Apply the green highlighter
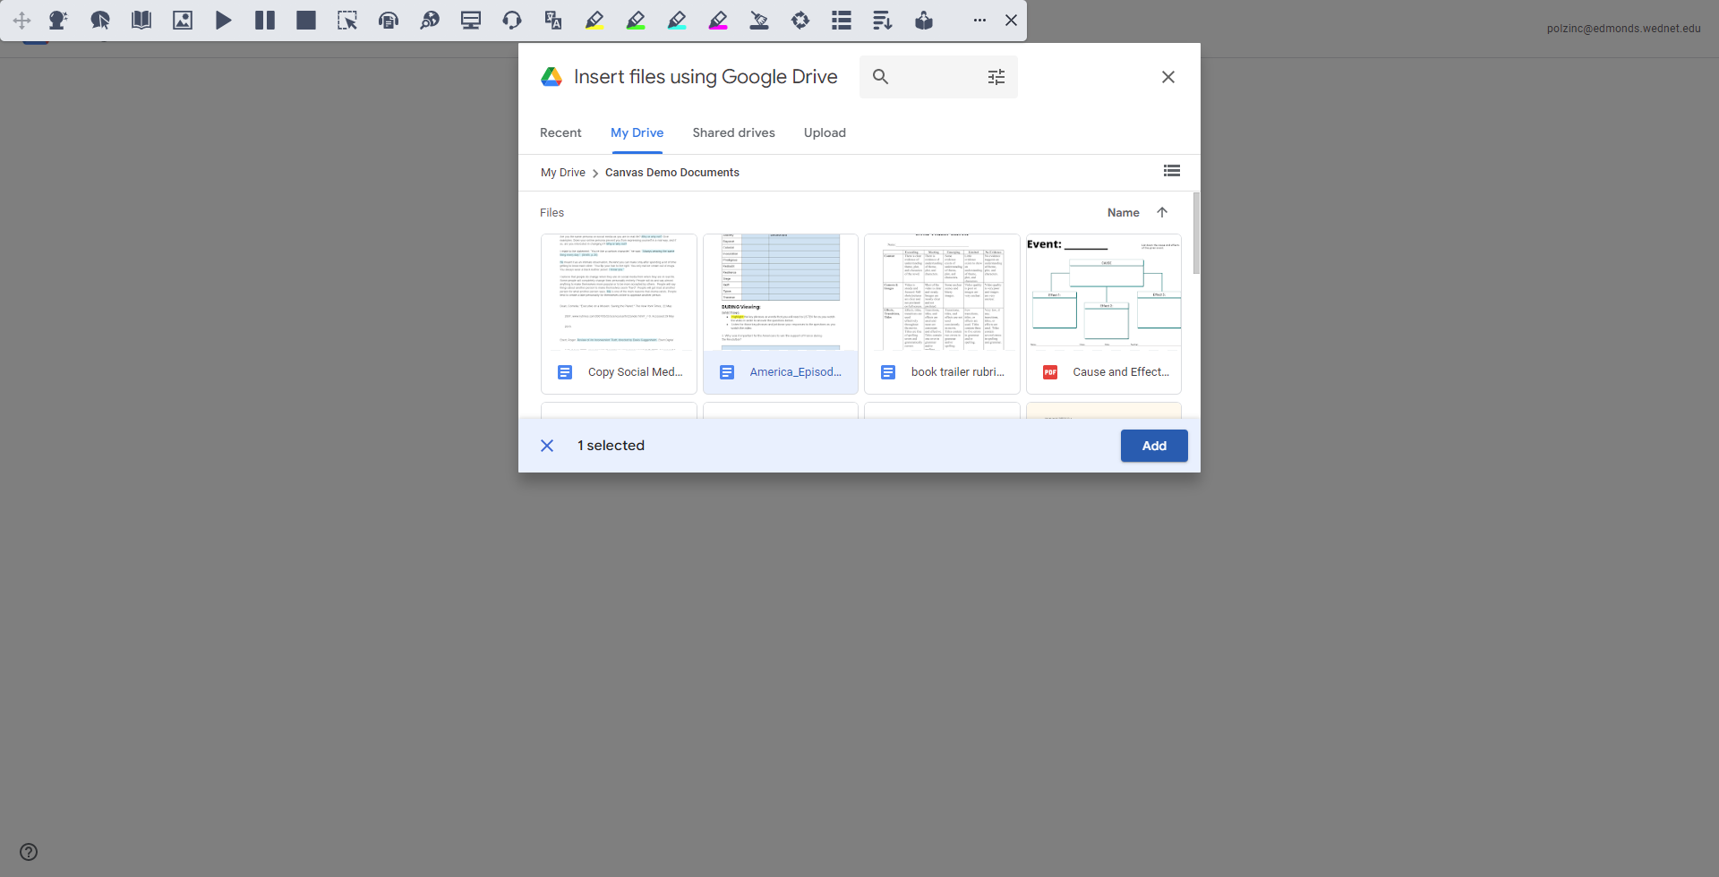 636,21
